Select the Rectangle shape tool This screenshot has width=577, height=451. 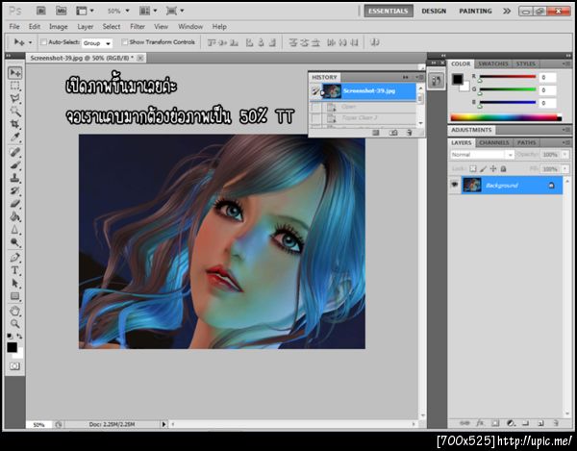click(x=14, y=296)
